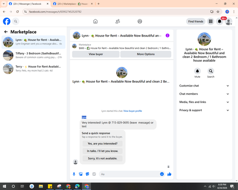This screenshot has width=238, height=190.
Task: Open Task View on the taskbar
Action: point(22,186)
